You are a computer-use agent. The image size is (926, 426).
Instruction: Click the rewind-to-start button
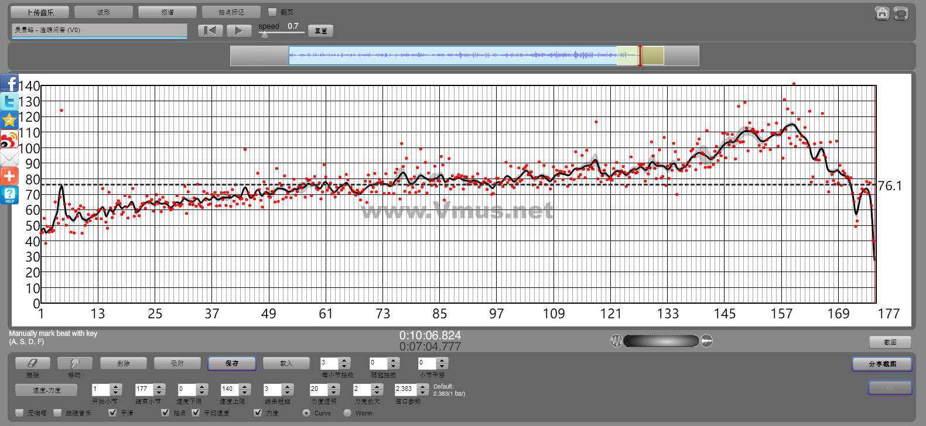click(x=210, y=30)
